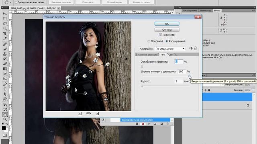Open the Заливка fill dropdown arrow

point(253,90)
